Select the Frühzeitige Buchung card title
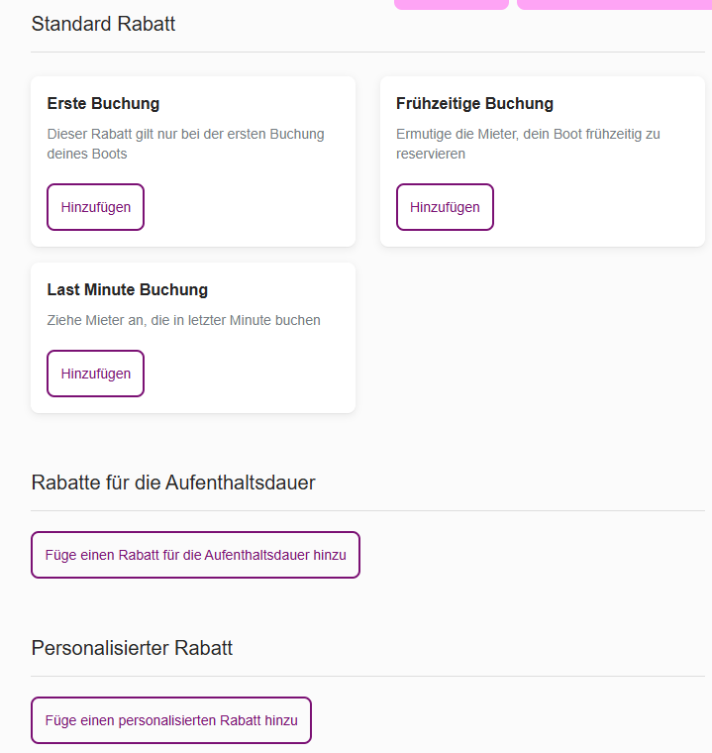Screen dimensions: 712x753 tap(474, 103)
